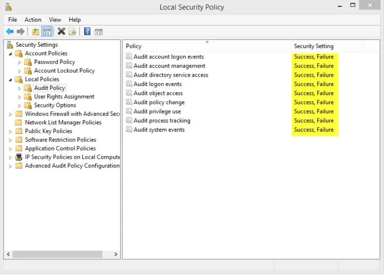Expand the User Rights Assignment node arrow
Viewport: 384px width, 275px height.
click(x=19, y=97)
